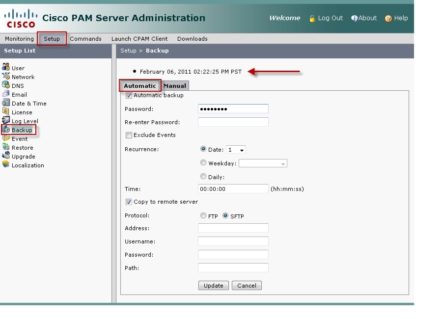Click the Time input field
Image resolution: width=443 pixels, height=319 pixels.
click(233, 188)
